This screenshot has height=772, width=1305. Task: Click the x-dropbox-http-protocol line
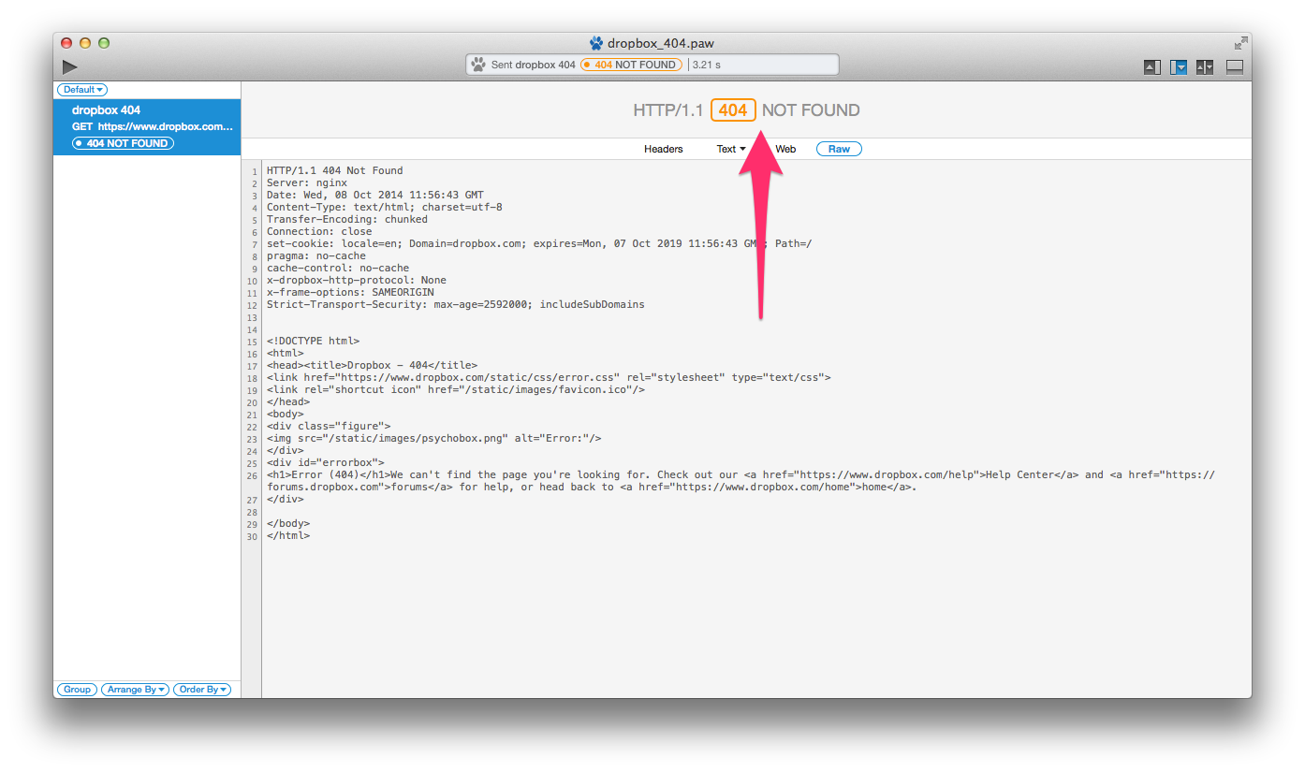click(x=357, y=281)
